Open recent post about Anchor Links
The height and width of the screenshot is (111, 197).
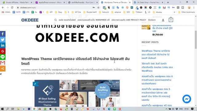point(157,67)
